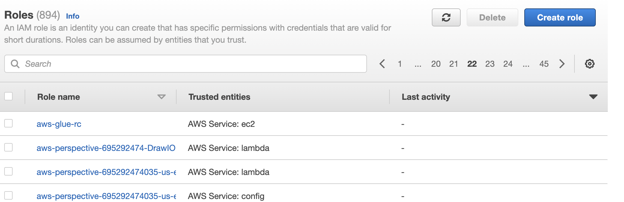Focus the roles Search field
This screenshot has height=202, width=624.
click(186, 64)
